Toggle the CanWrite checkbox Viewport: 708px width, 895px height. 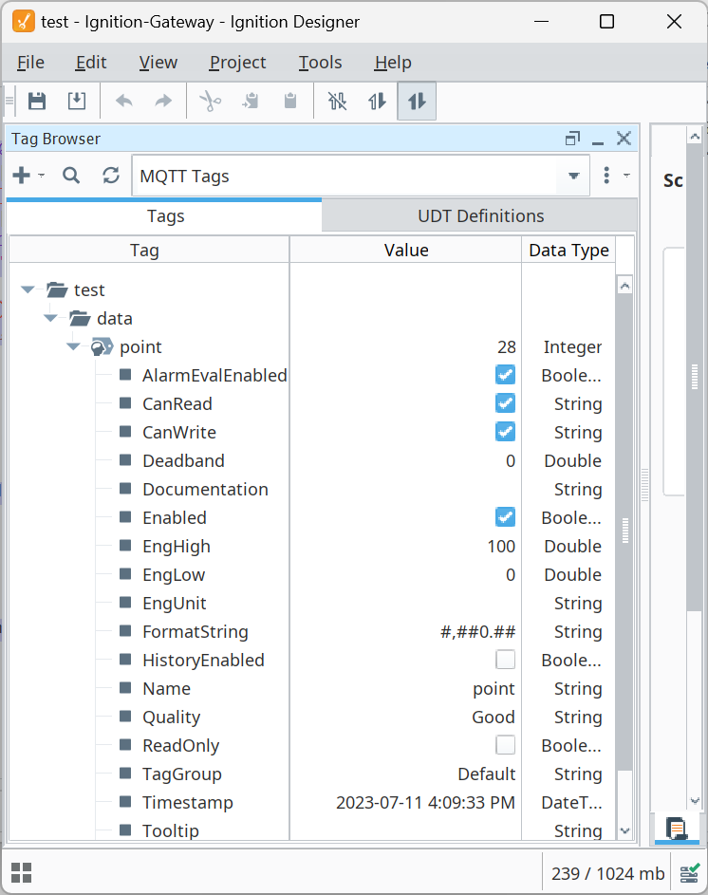pyautogui.click(x=505, y=432)
